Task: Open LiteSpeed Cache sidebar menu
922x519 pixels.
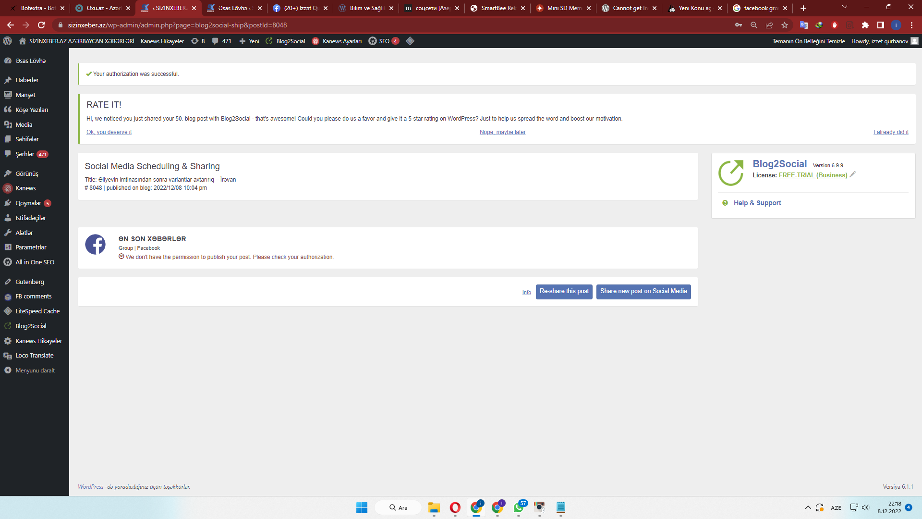Action: 37,311
